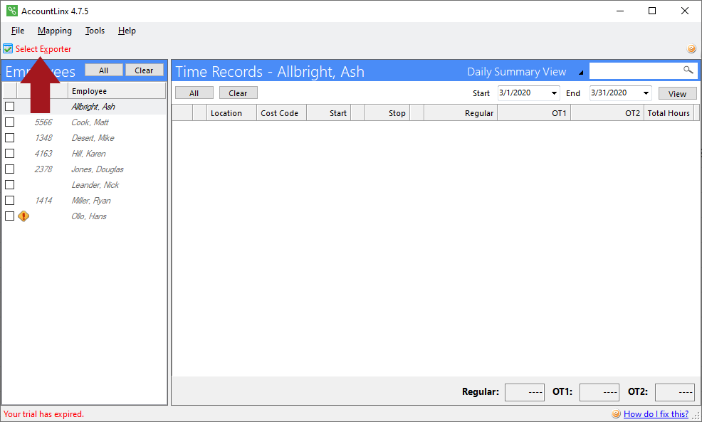The width and height of the screenshot is (702, 422).
Task: Click the AccountLinx app icon in title bar
Action: tap(12, 11)
